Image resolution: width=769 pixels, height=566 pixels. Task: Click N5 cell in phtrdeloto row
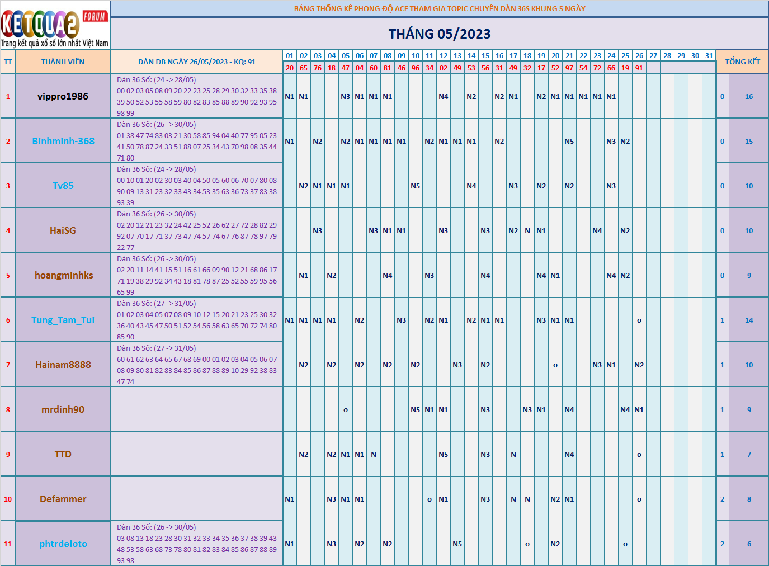[457, 544]
